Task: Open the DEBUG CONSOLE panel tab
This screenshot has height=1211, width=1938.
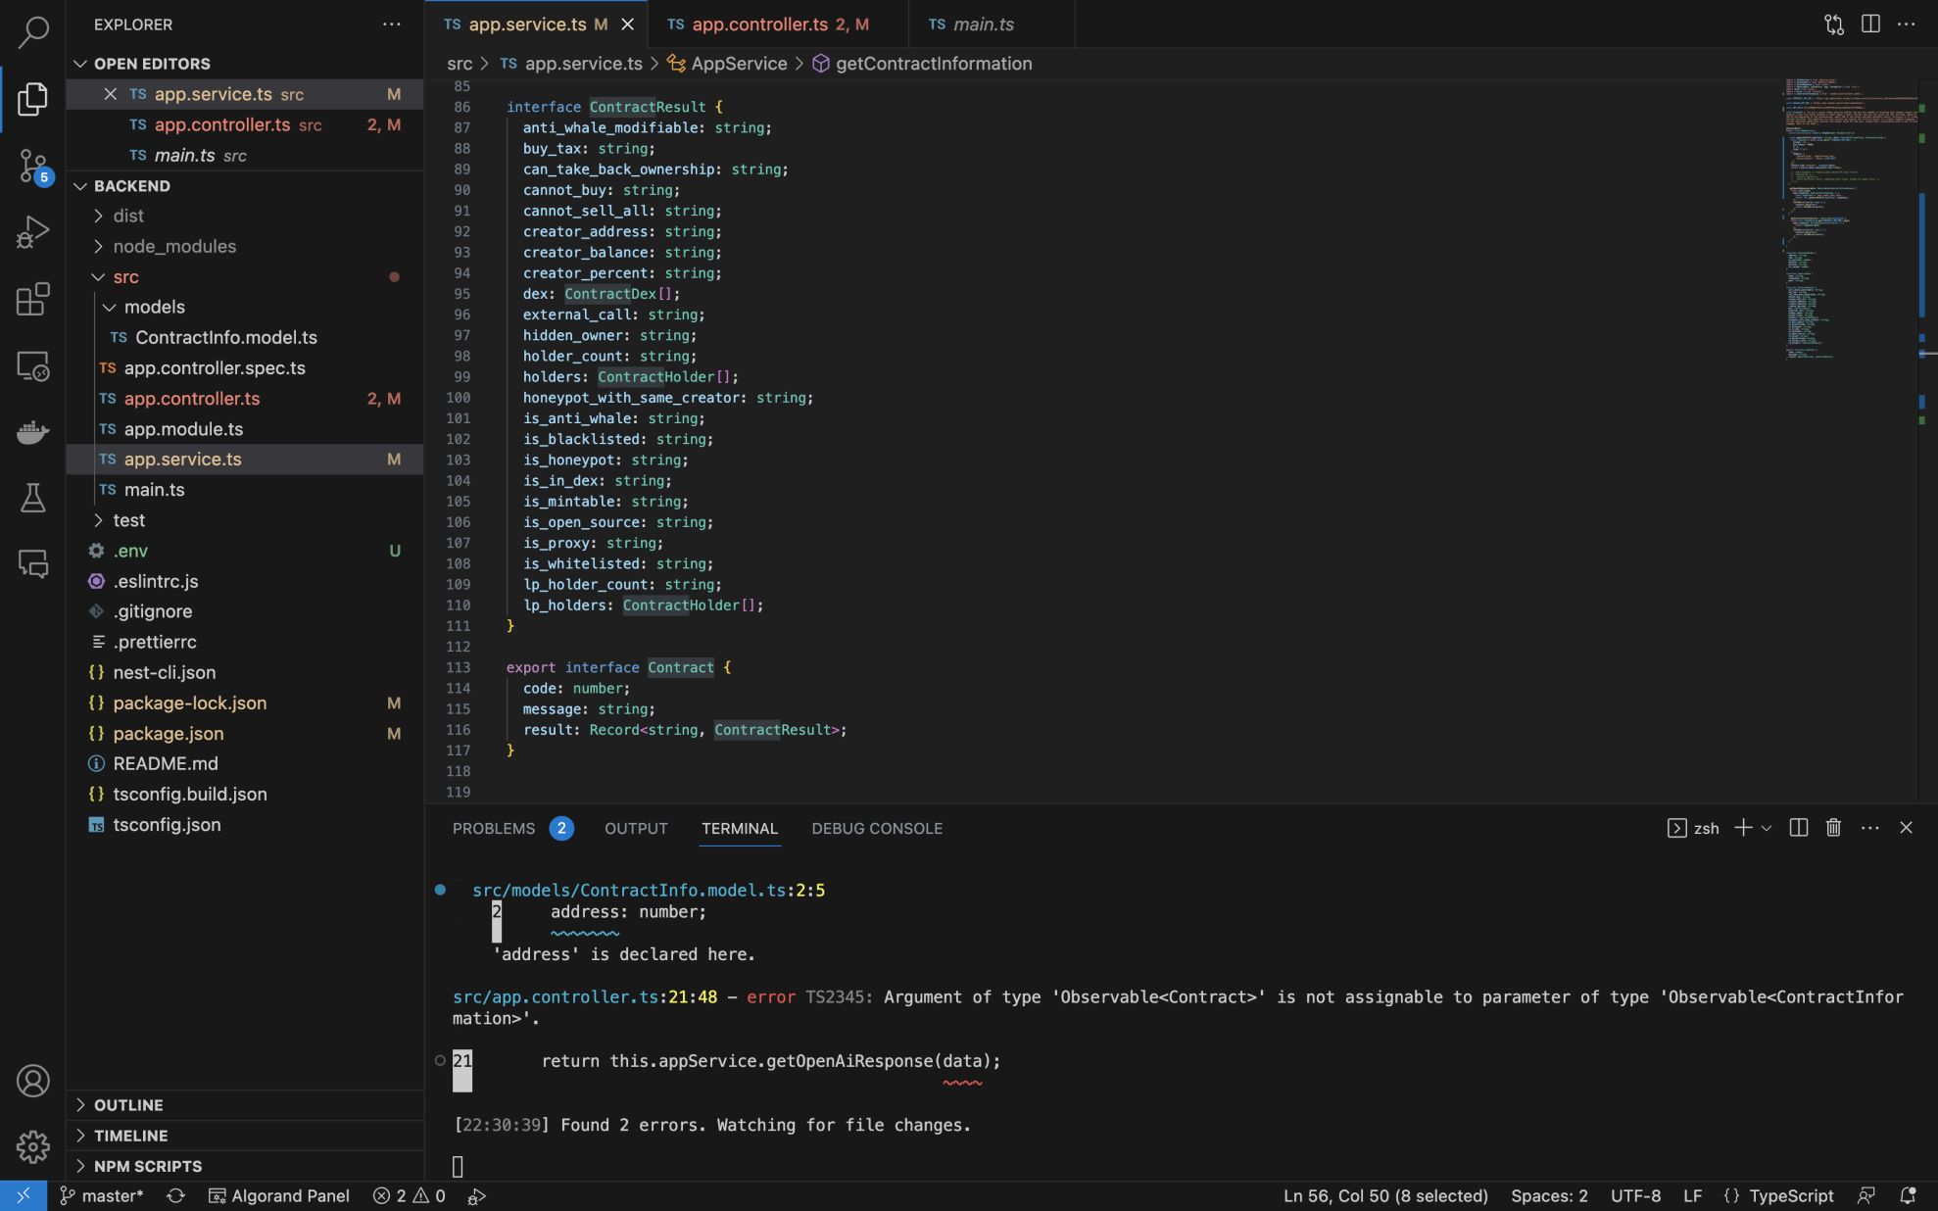Action: pyautogui.click(x=877, y=829)
